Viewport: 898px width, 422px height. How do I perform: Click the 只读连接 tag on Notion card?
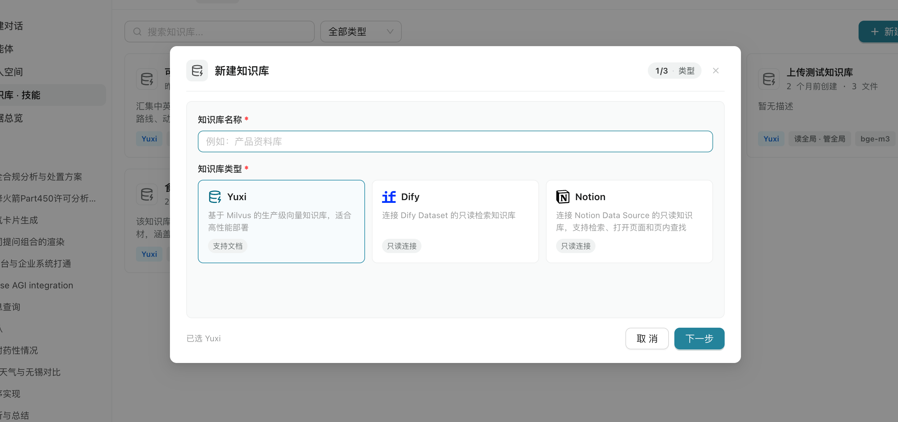[575, 246]
